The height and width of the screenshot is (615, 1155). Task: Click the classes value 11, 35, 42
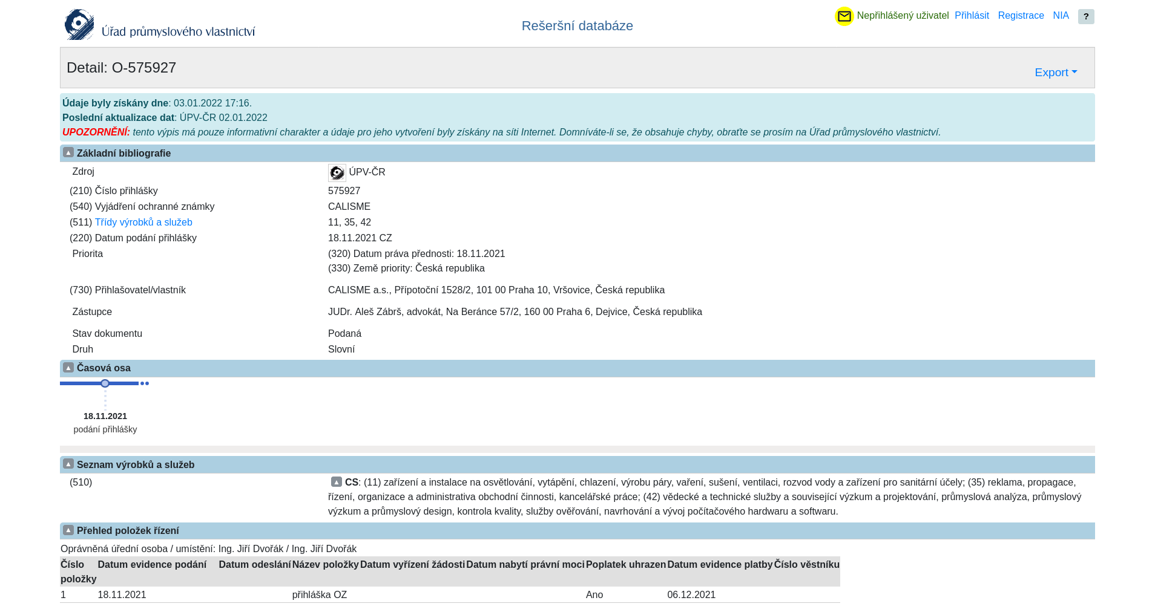(349, 223)
